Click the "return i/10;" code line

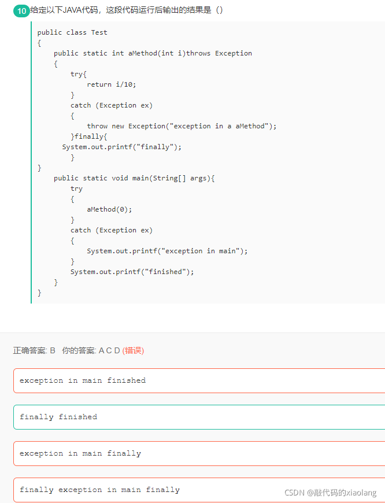tap(112, 84)
